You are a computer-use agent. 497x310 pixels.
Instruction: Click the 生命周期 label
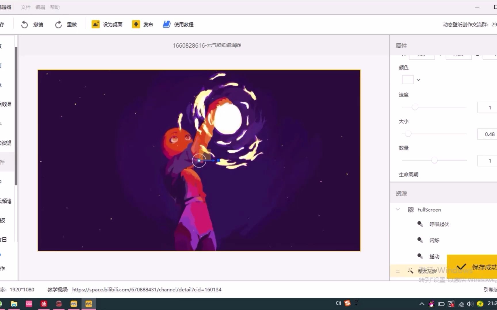[x=408, y=175]
